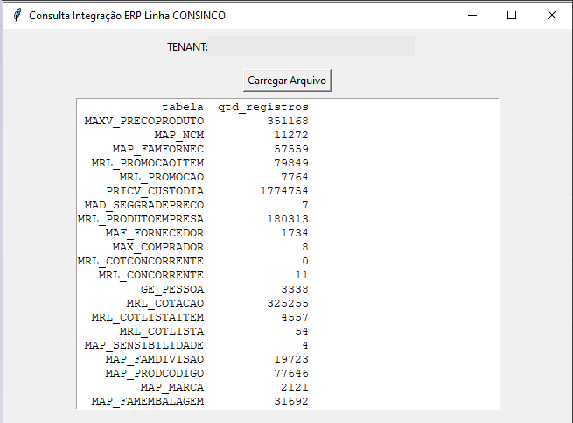Select MRL_PRODUTOEMPRESA row name
The image size is (573, 423).
(x=141, y=219)
